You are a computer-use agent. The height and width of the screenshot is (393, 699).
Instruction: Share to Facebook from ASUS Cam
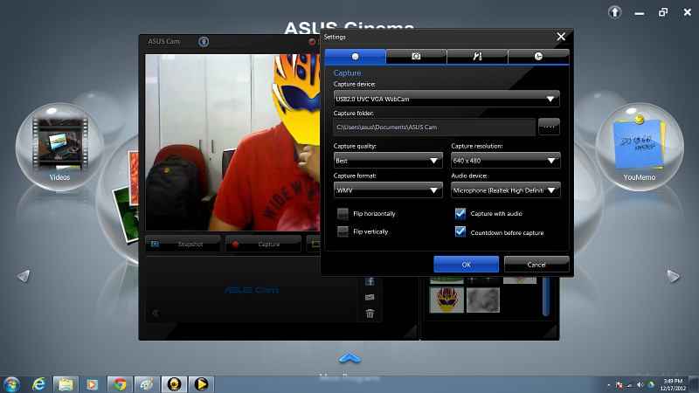(x=370, y=281)
